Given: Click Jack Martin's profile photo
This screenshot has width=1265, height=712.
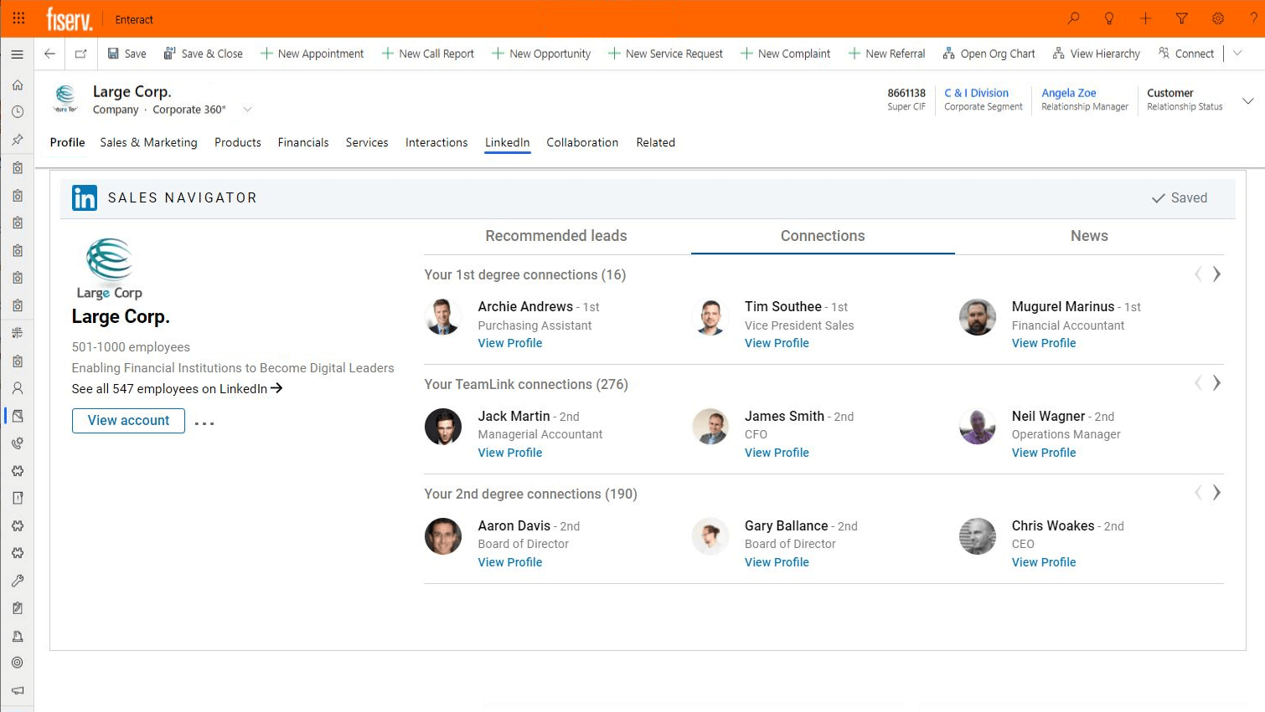Looking at the screenshot, I should click(443, 427).
